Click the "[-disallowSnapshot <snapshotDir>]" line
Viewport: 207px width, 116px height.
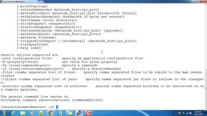pos(49,27)
